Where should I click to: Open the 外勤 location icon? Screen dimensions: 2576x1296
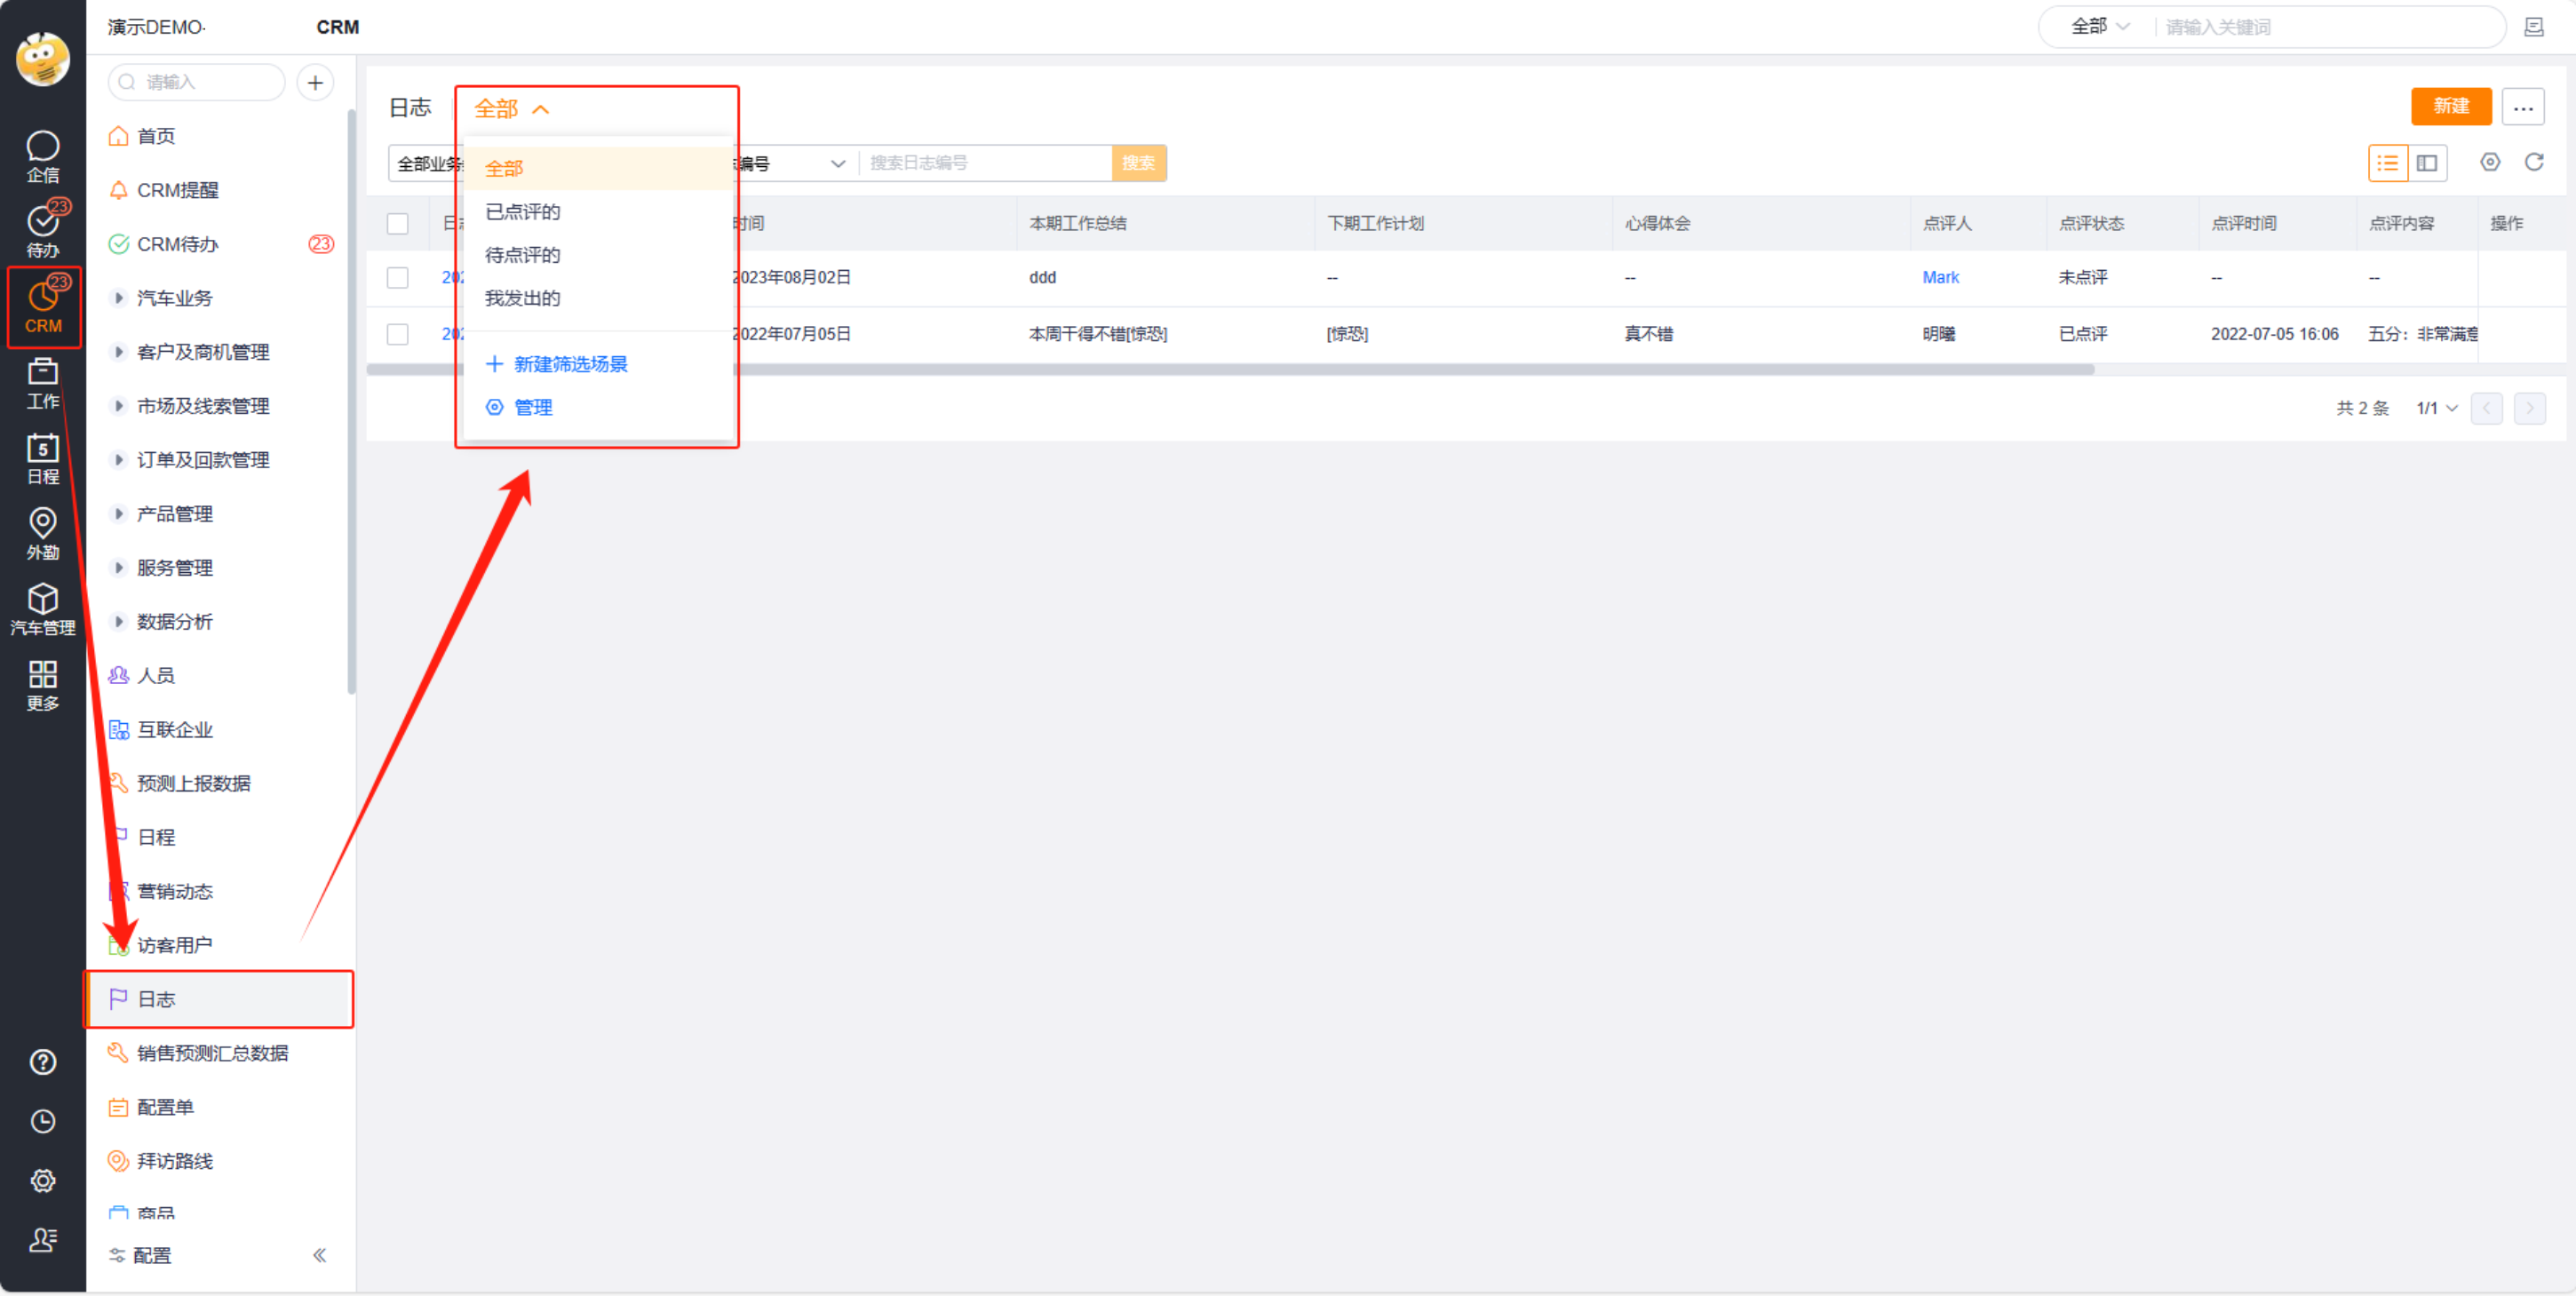point(42,534)
